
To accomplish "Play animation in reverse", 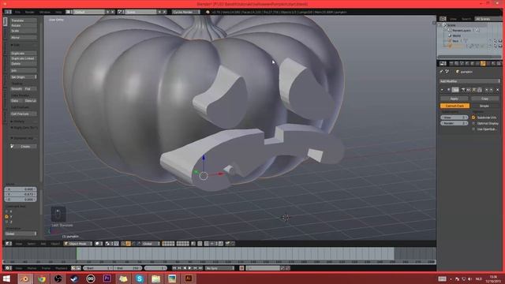I will 185,268.
